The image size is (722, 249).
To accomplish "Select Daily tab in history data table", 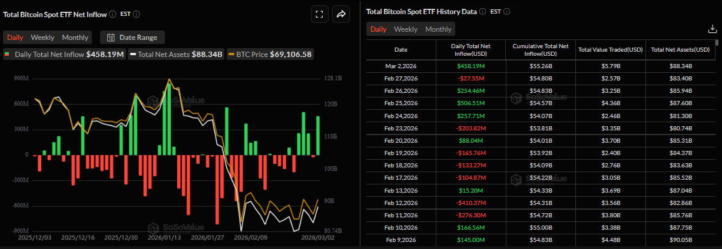I will [x=378, y=29].
